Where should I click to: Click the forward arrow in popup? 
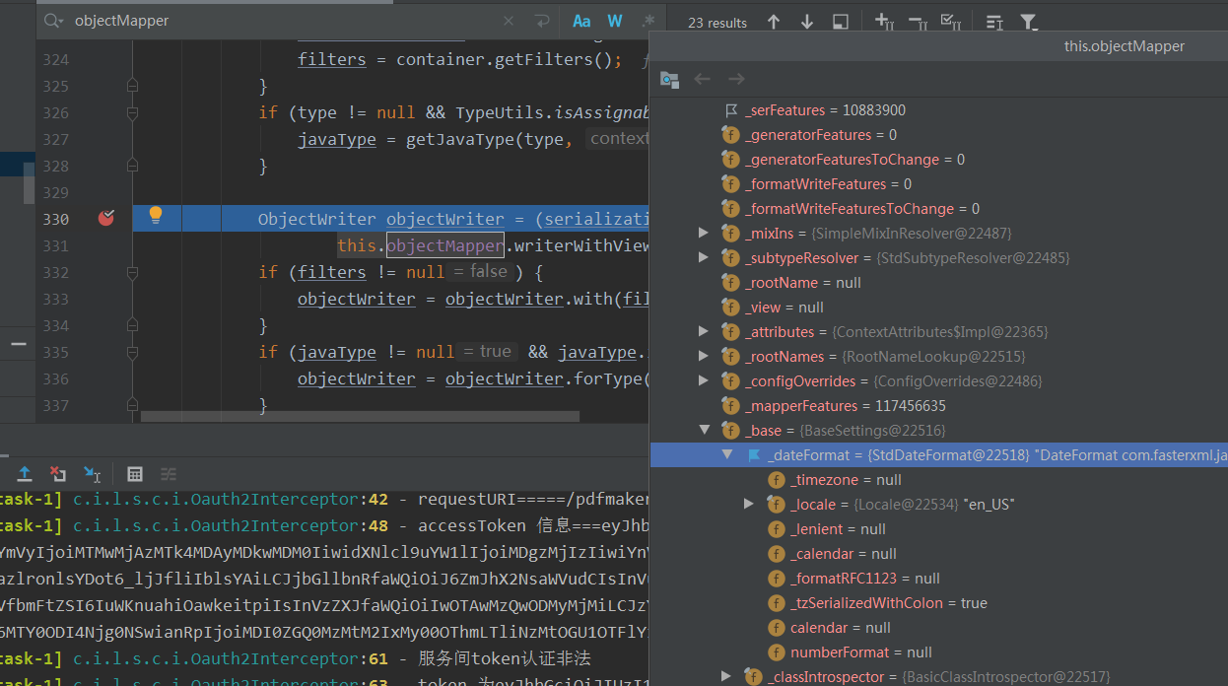pos(736,79)
